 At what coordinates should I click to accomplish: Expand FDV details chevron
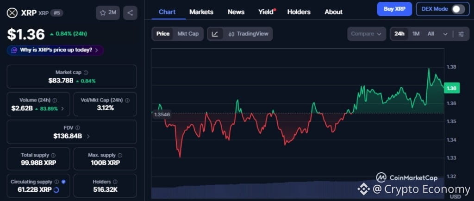pos(88,136)
